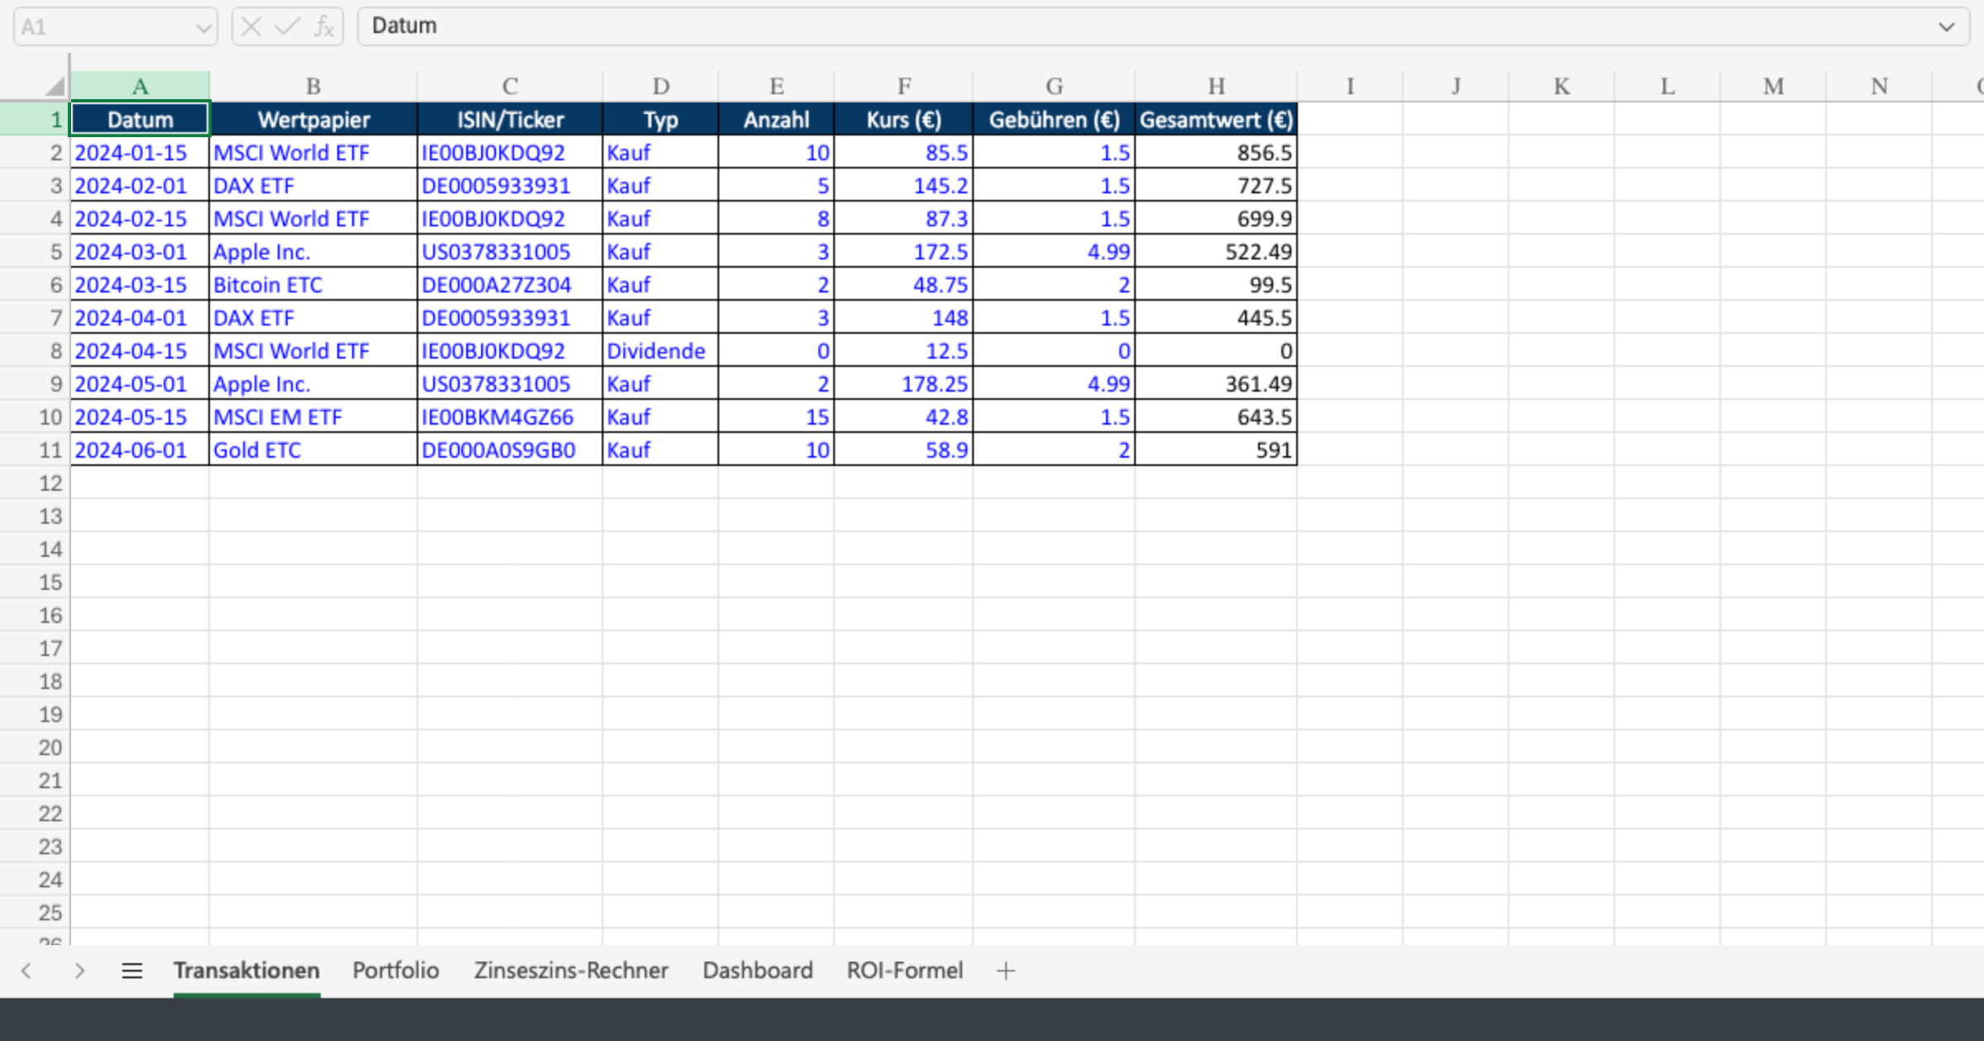
Task: Open the sheet list via hamburger icon
Action: pos(131,971)
